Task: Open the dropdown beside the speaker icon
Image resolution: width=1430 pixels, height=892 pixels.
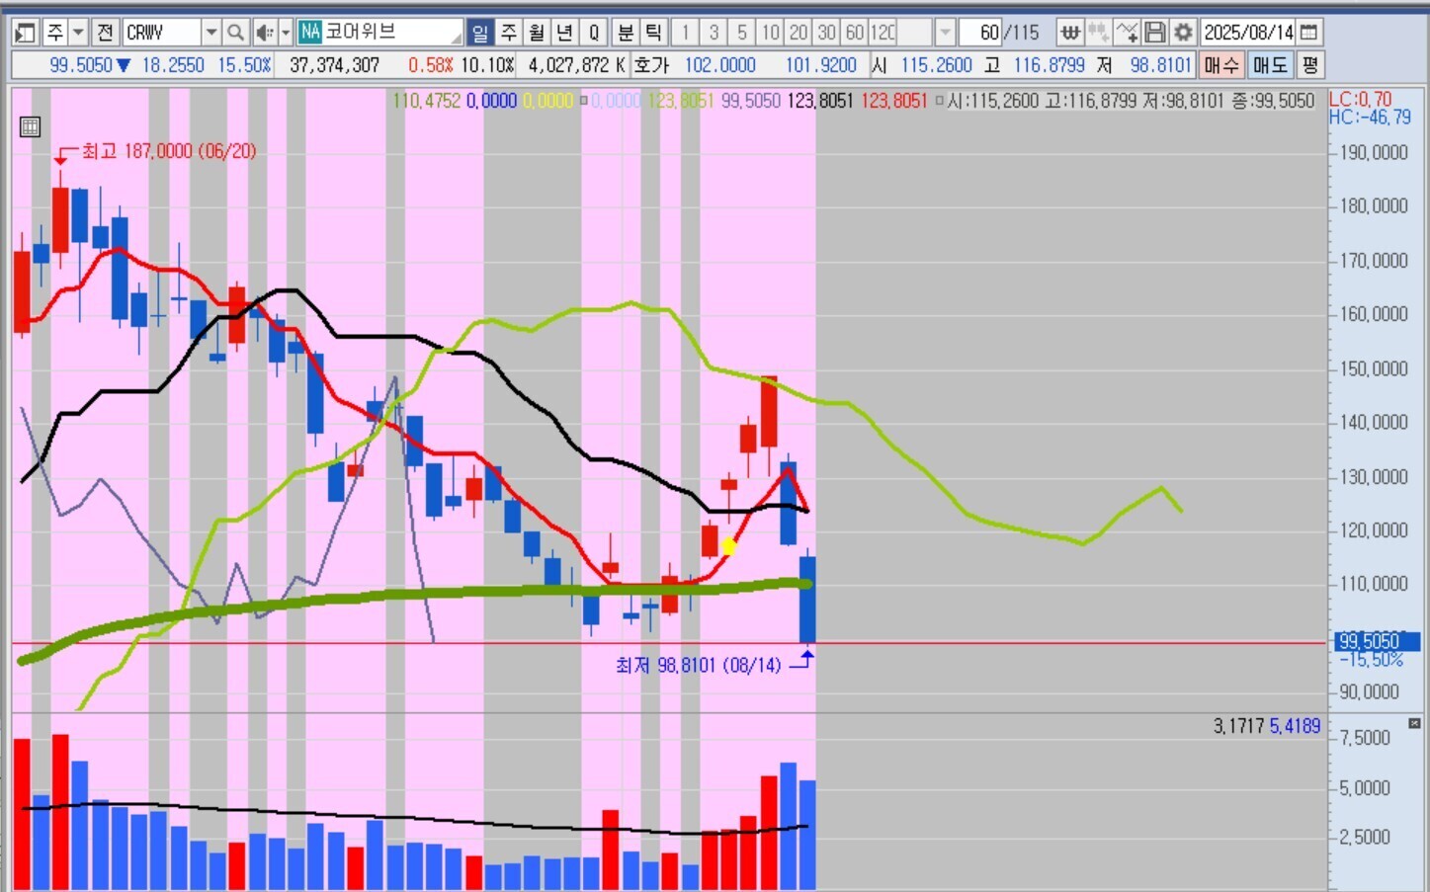Action: point(286,33)
